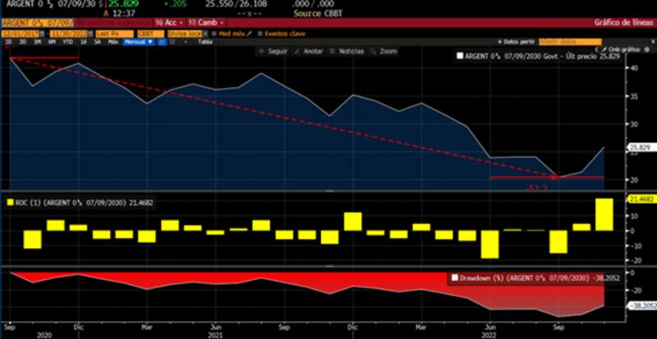The image size is (657, 339).
Task: Open the Noticias news overlay
Action: [347, 51]
